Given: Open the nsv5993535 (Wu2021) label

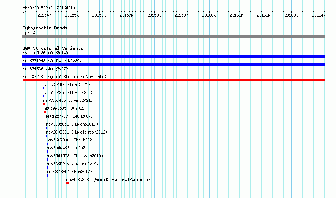Looking at the screenshot, I should point(65,108).
